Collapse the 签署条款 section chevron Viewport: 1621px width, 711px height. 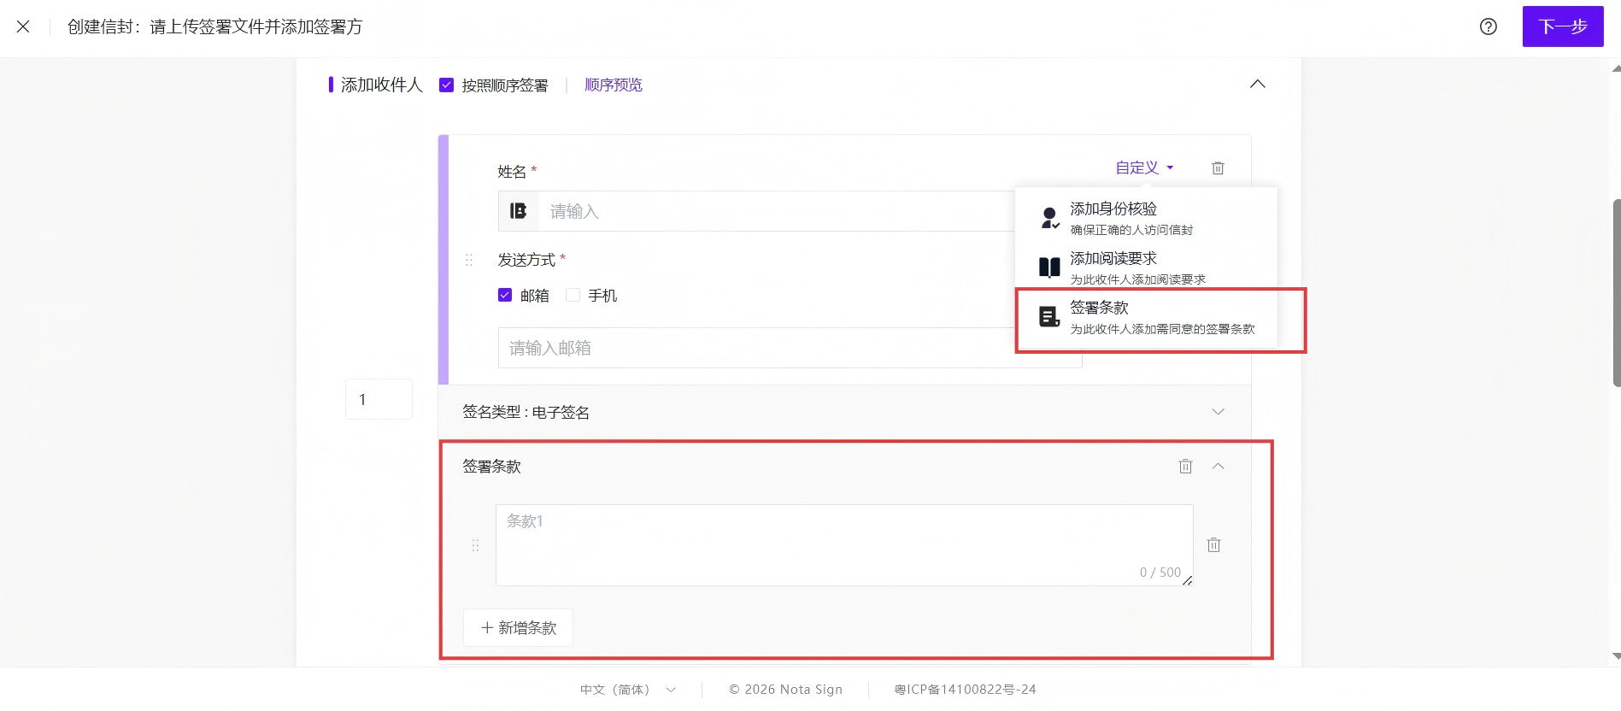(1218, 467)
